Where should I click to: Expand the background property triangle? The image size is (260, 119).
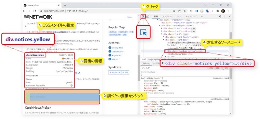coord(157,114)
